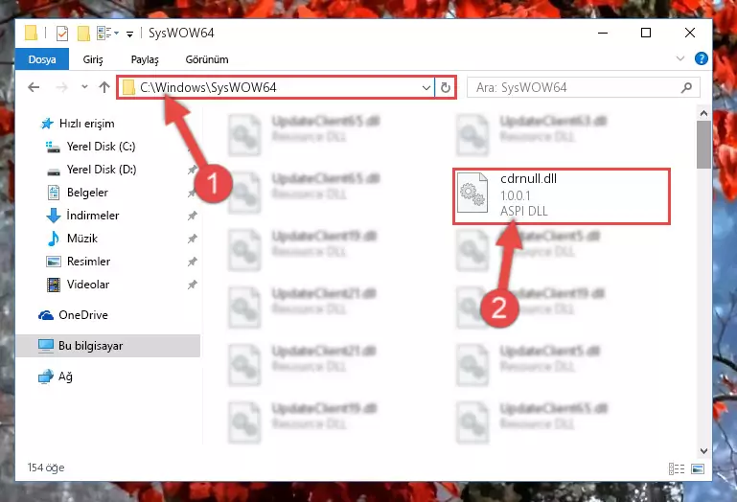Click the Videolar pin icon

click(x=193, y=285)
